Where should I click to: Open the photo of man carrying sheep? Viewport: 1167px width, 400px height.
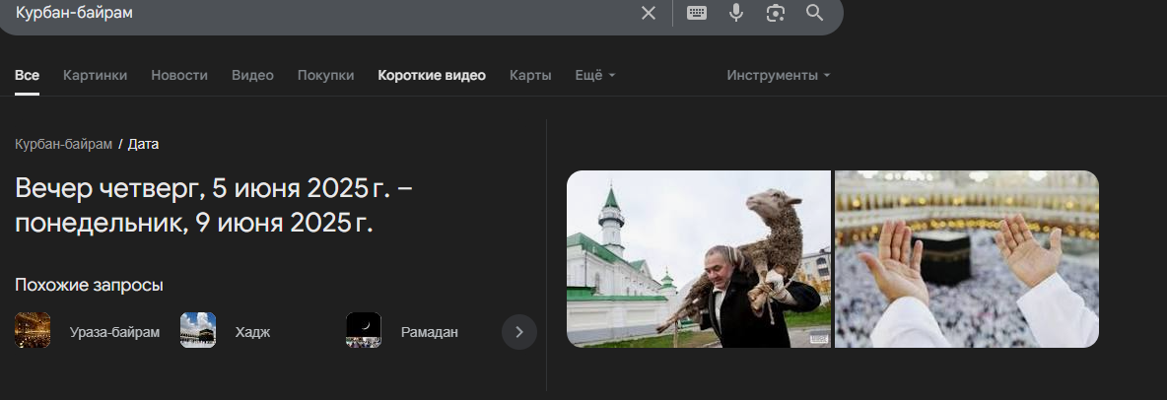[x=699, y=259]
